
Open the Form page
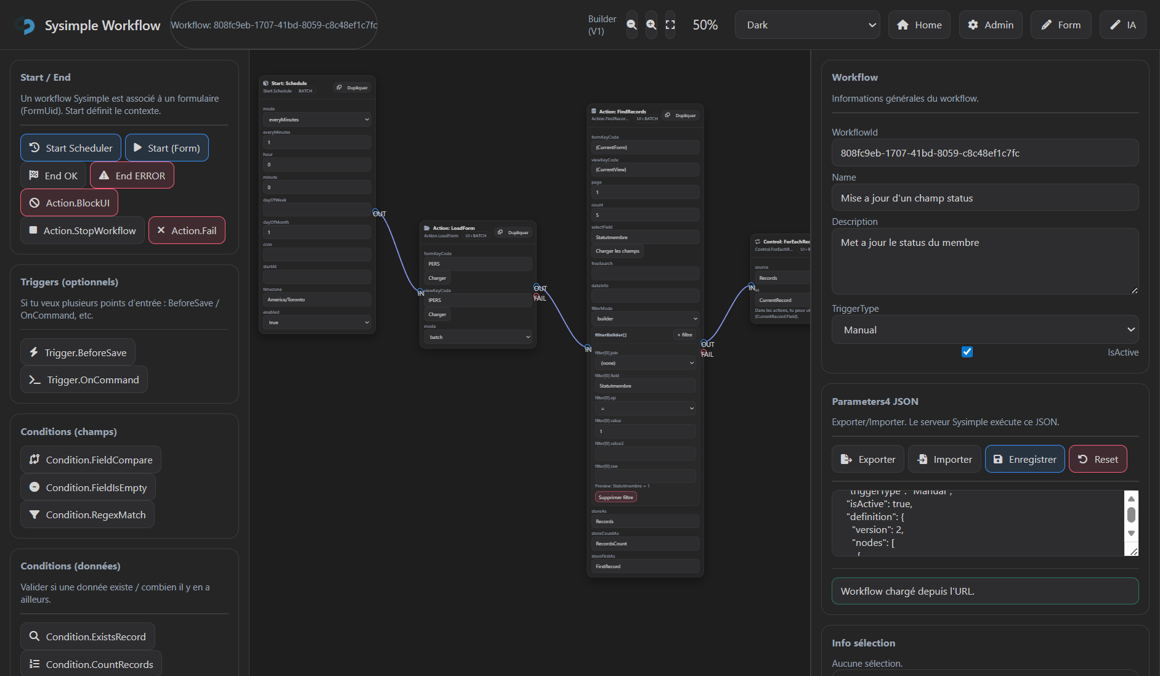(1061, 25)
